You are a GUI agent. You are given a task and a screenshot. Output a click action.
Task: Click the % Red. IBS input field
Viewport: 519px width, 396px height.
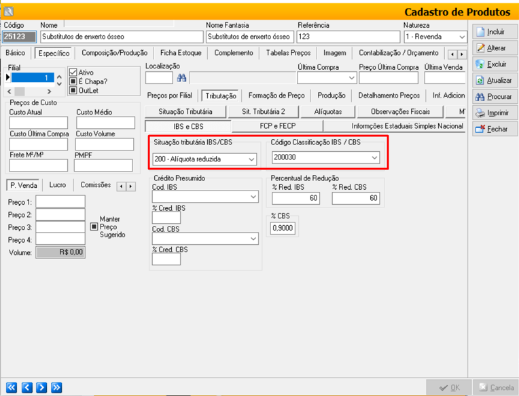(296, 198)
